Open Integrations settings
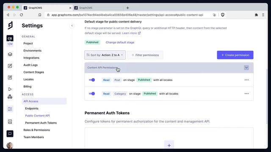 coord(31,58)
